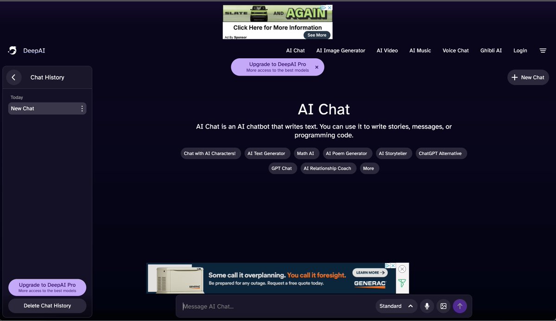Click the Today label in chat history

(17, 97)
